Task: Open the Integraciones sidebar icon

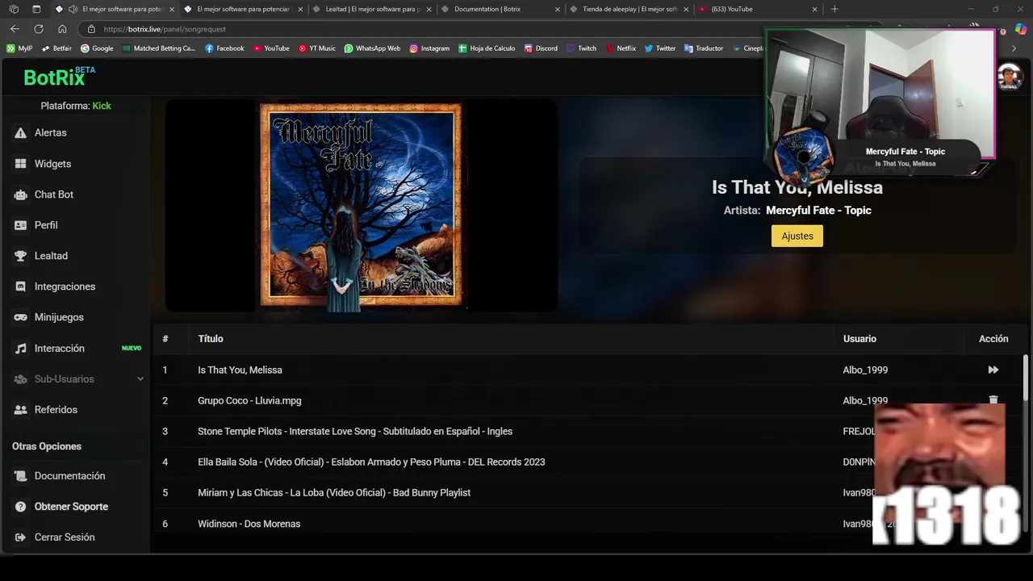Action: point(20,286)
